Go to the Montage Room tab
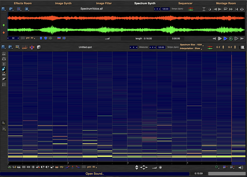This screenshot has width=247, height=177. click(226, 3)
